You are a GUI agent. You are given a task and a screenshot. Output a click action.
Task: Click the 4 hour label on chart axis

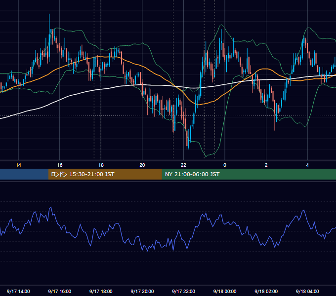[x=307, y=165]
